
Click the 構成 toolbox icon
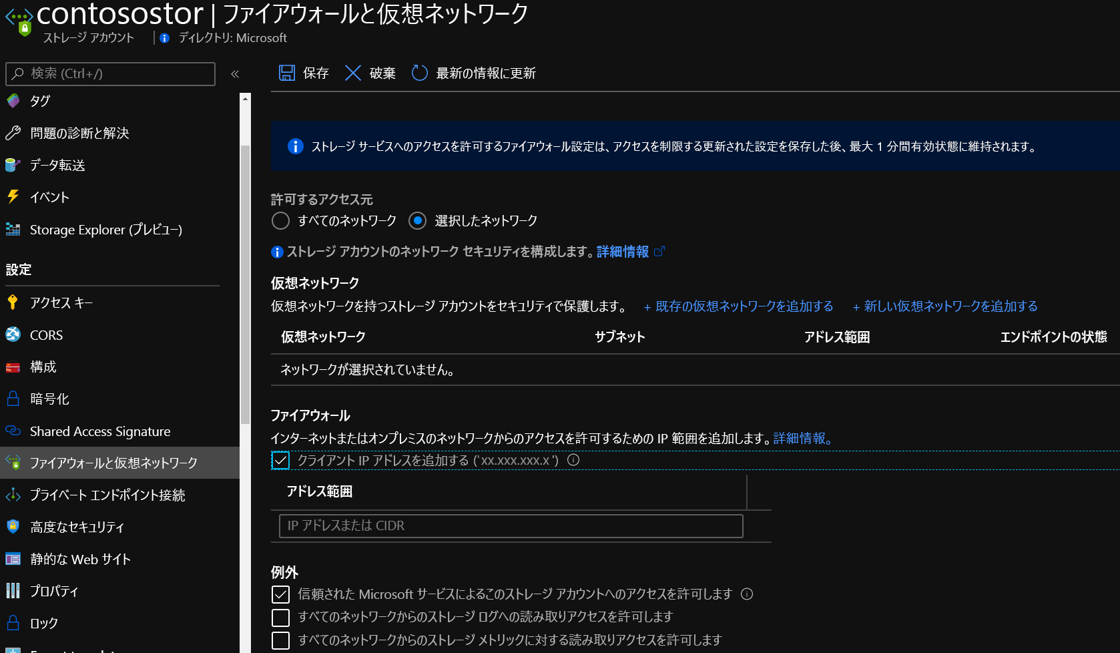coord(13,367)
